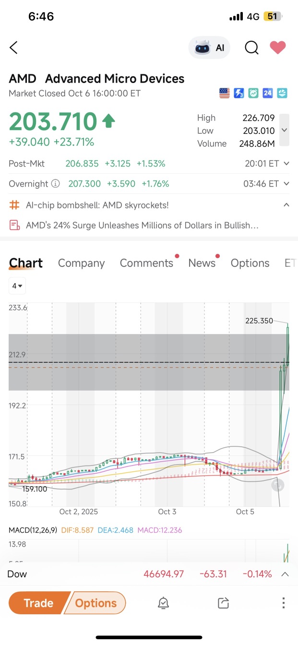298x645 pixels.
Task: Open the chart interval dropdown showing 4
Action: (x=17, y=286)
